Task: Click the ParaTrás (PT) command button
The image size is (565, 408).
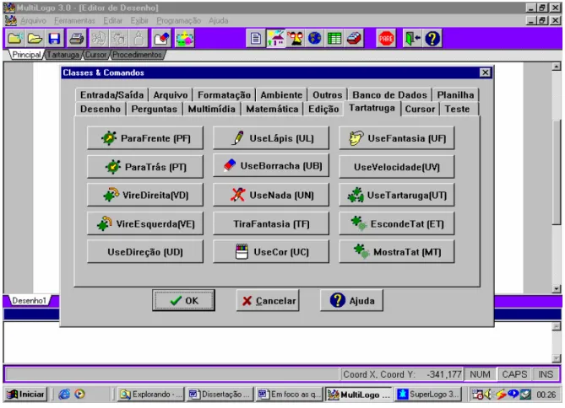Action: [145, 167]
